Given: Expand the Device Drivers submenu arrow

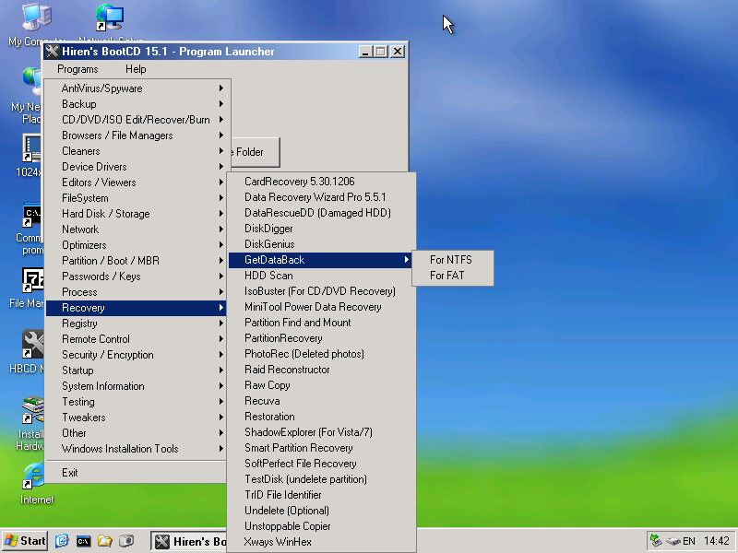Looking at the screenshot, I should coord(220,167).
